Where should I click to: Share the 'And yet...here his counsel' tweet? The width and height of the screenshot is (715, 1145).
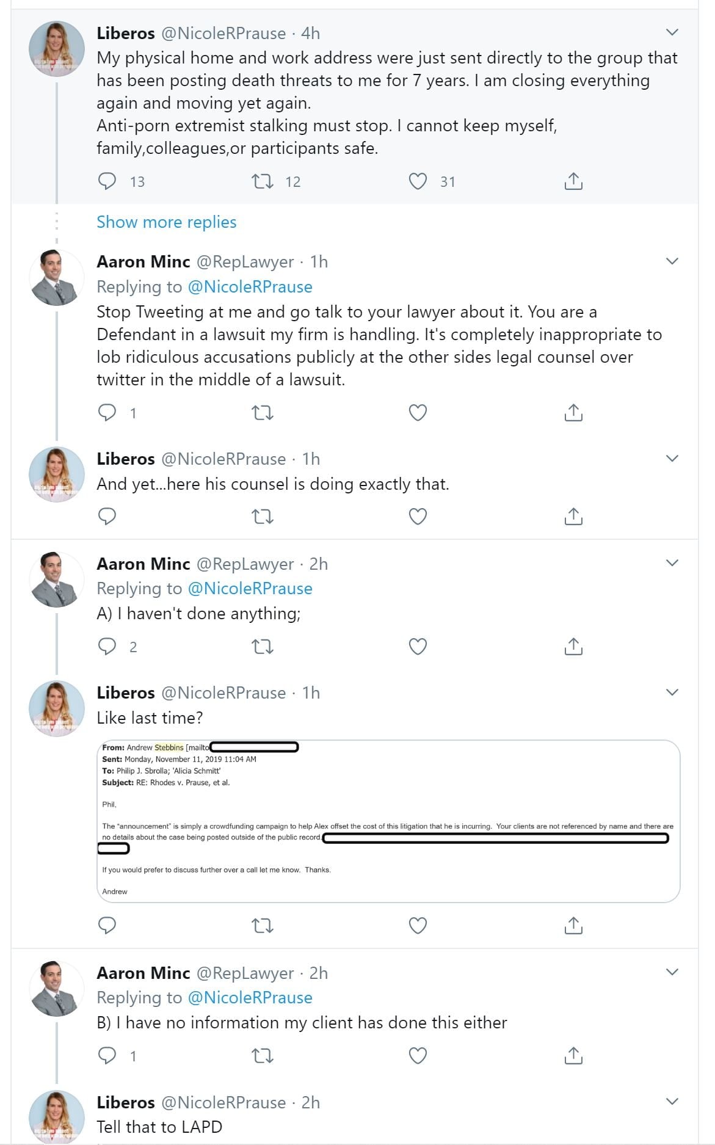pyautogui.click(x=573, y=517)
